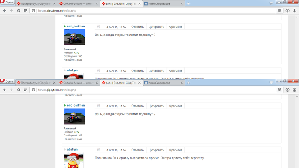Go back in the upper browser window
299x168 pixels.
5,11
